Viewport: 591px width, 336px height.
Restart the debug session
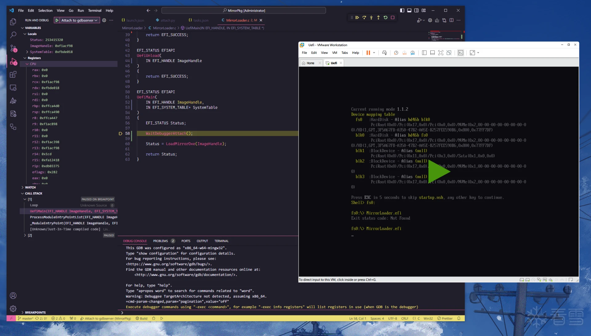tap(385, 18)
